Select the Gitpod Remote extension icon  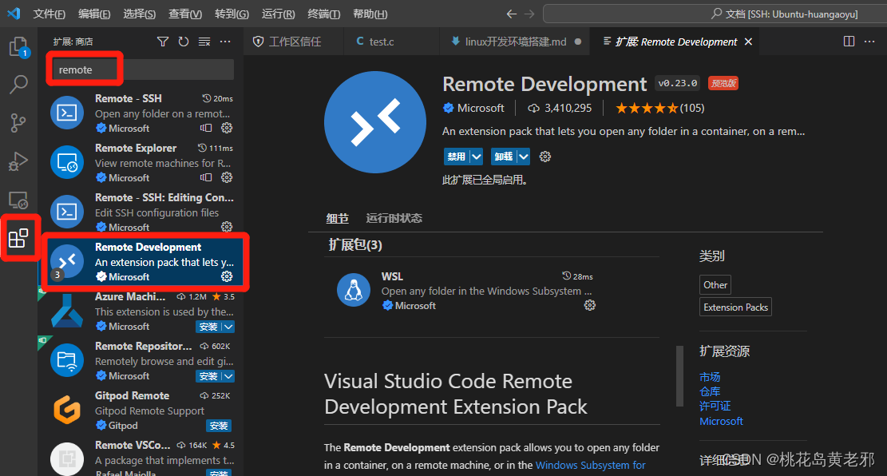(67, 410)
